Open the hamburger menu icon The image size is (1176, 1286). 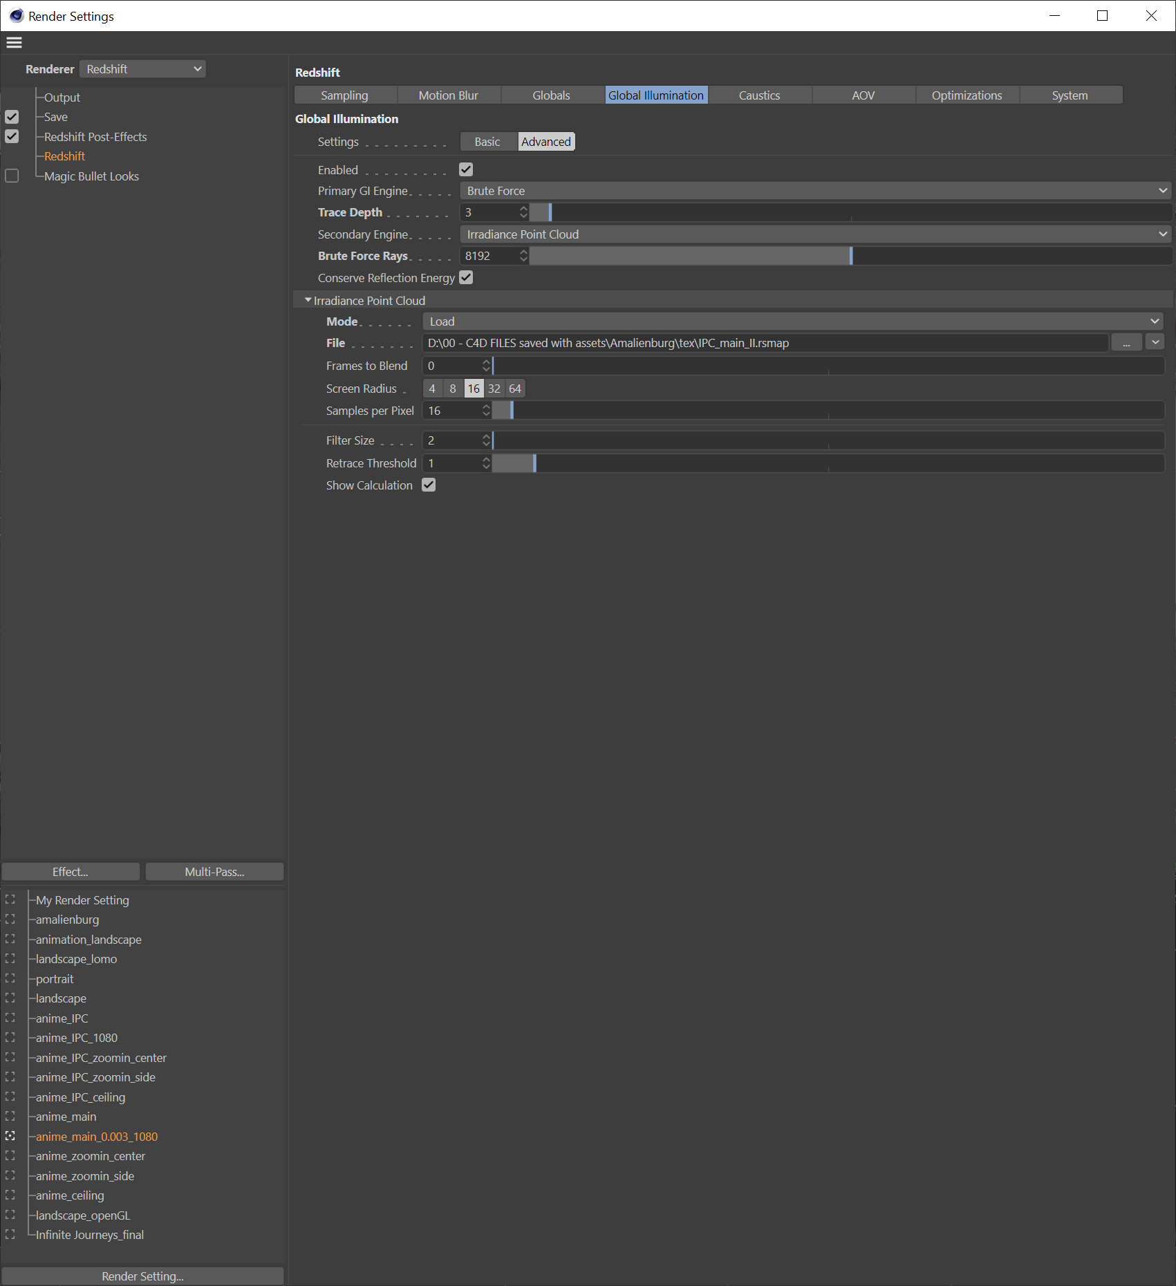(x=14, y=43)
